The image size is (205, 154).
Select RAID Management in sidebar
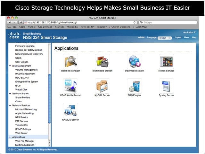coord(25,74)
